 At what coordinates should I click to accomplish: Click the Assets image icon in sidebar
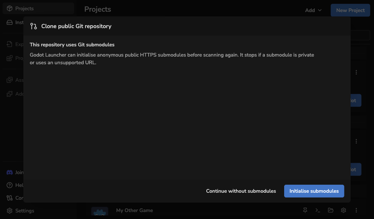(9, 80)
